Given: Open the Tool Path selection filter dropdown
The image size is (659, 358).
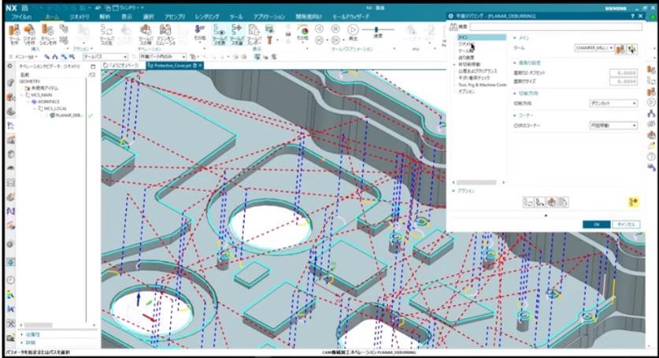Looking at the screenshot, I should point(105,57).
